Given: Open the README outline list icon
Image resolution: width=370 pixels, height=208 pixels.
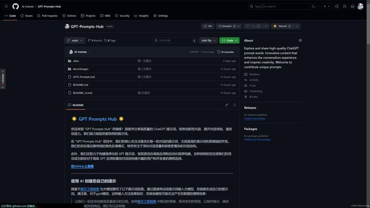Looking at the screenshot, I should point(234,105).
